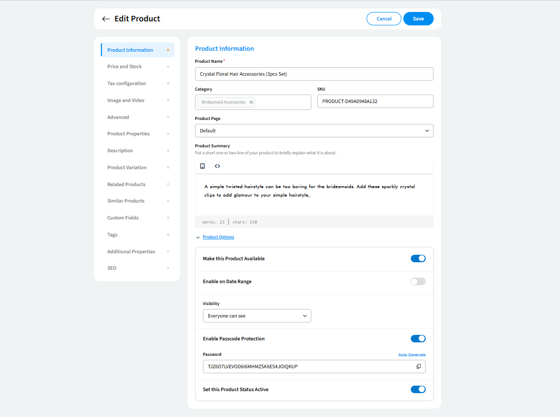Go to Price and Stock section
The height and width of the screenshot is (417, 560).
(x=124, y=67)
